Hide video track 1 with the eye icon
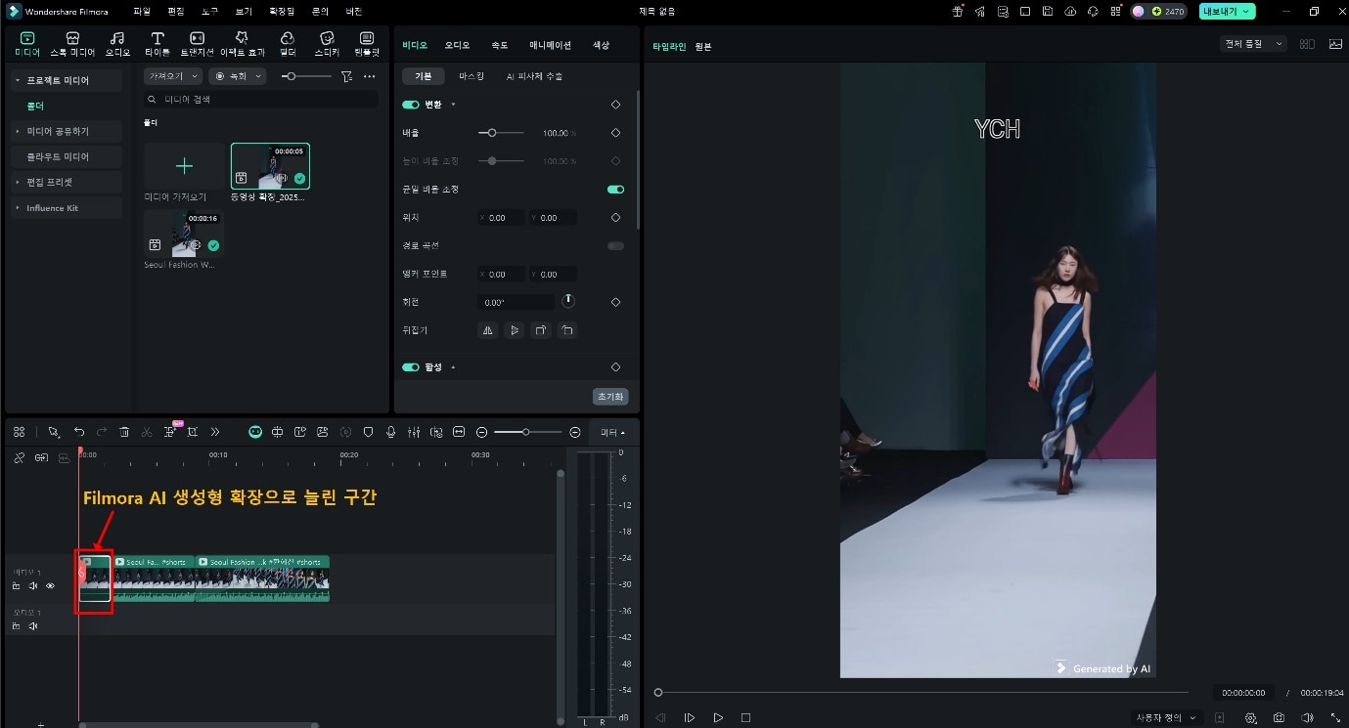Viewport: 1349px width, 728px height. 50,586
